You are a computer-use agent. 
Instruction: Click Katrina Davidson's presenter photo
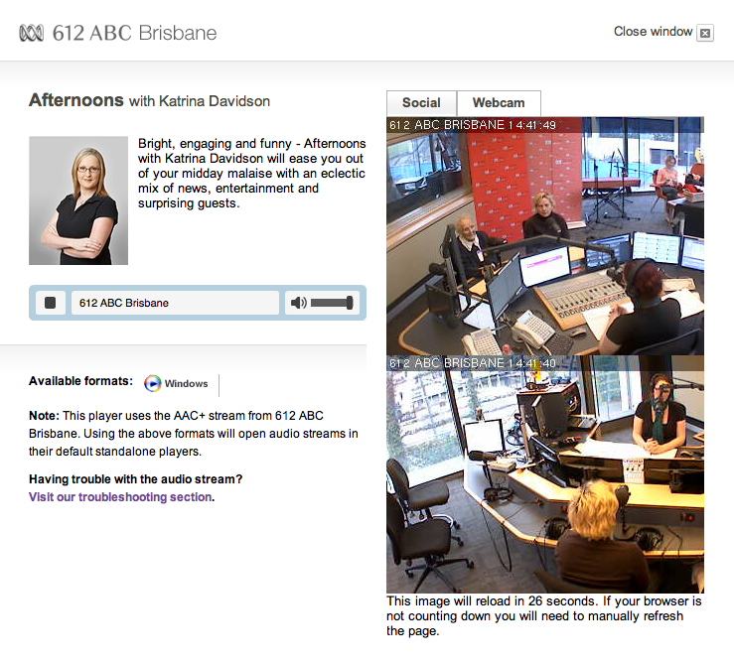(x=78, y=200)
